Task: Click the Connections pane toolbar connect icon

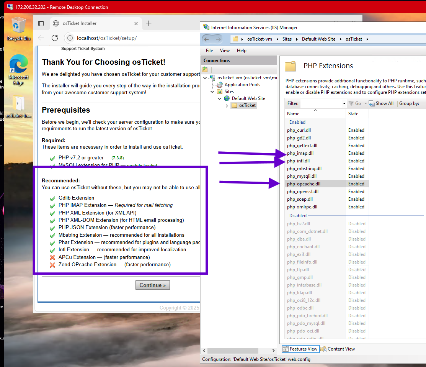Action: pos(205,69)
